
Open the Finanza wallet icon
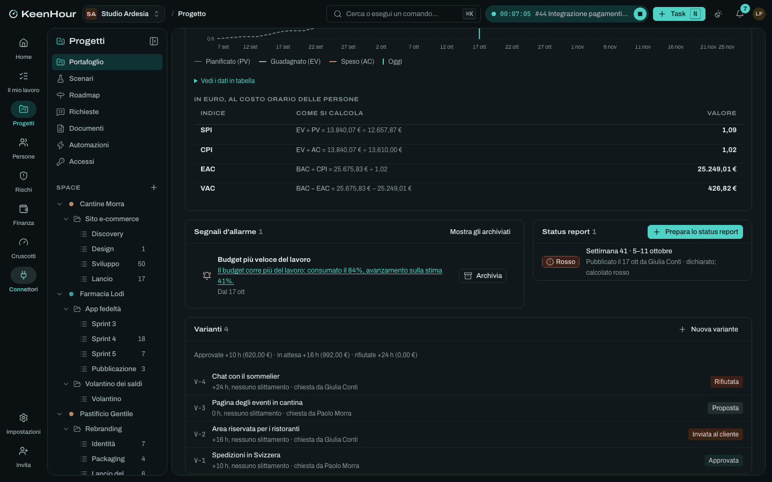(x=24, y=209)
